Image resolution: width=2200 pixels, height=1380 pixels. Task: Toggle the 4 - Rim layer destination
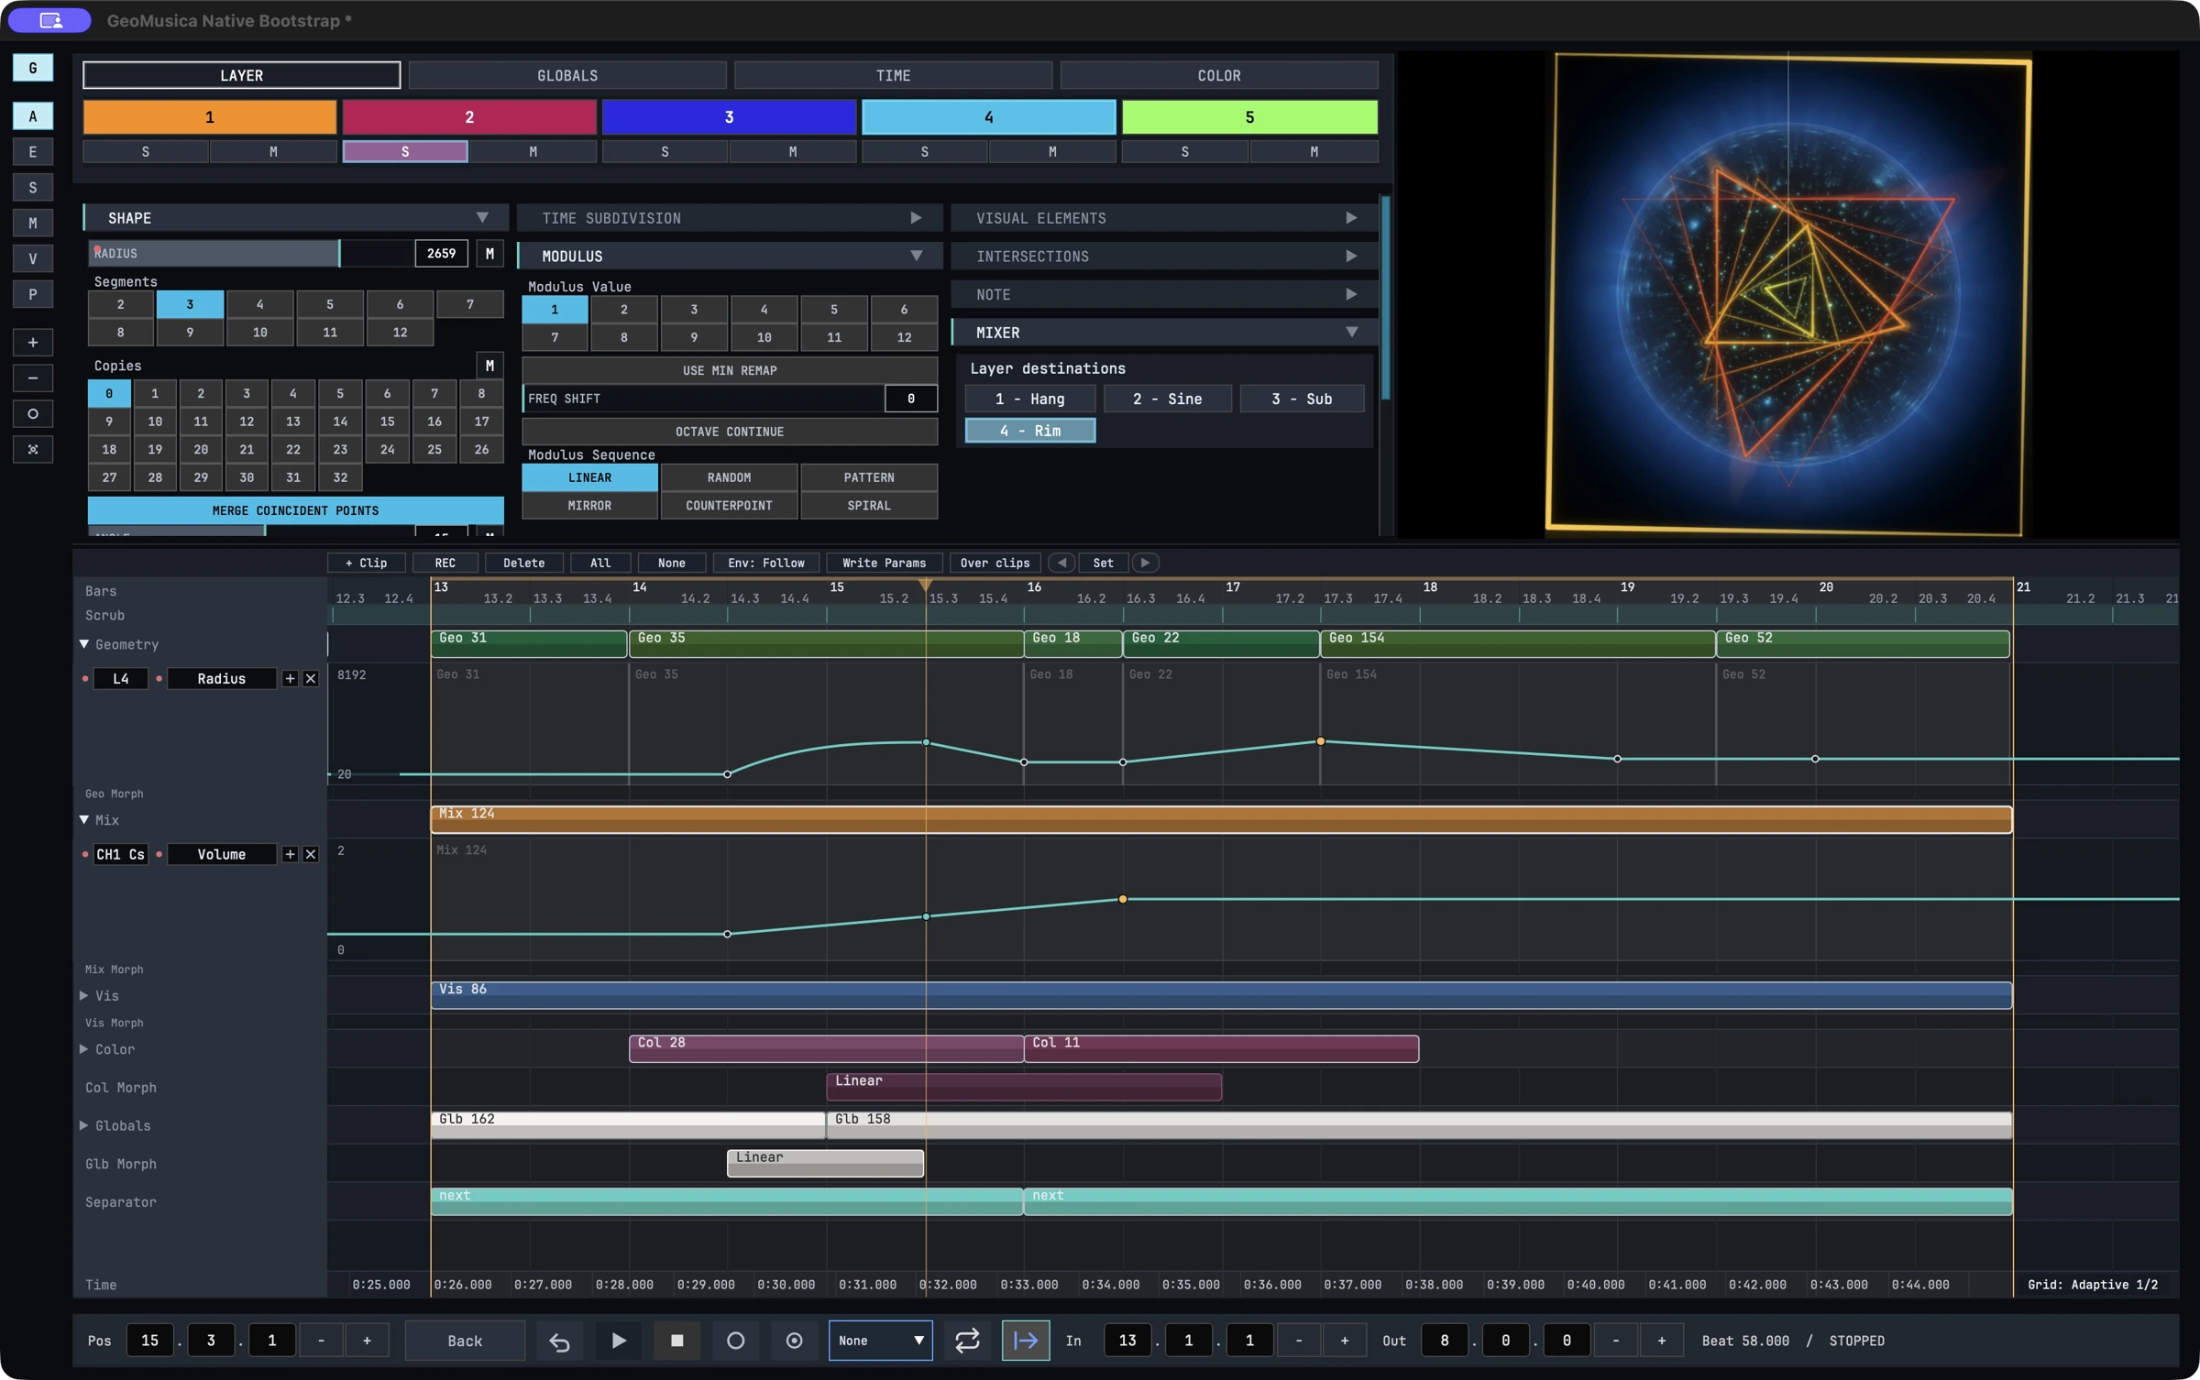tap(1030, 431)
